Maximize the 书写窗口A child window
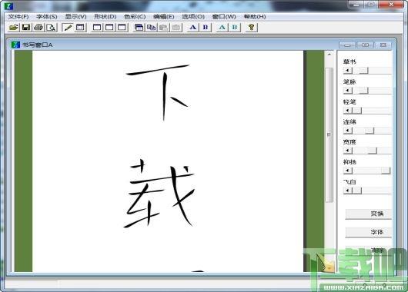The height and width of the screenshot is (292, 408). [366, 45]
